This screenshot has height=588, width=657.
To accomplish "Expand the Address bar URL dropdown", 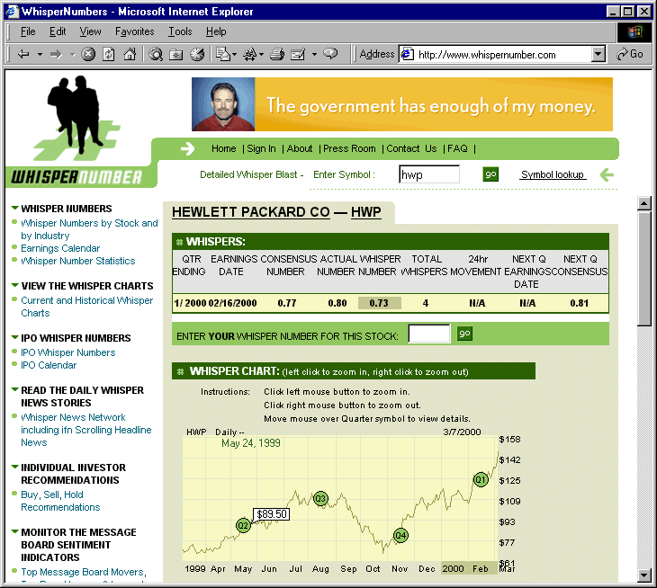I will [x=598, y=54].
